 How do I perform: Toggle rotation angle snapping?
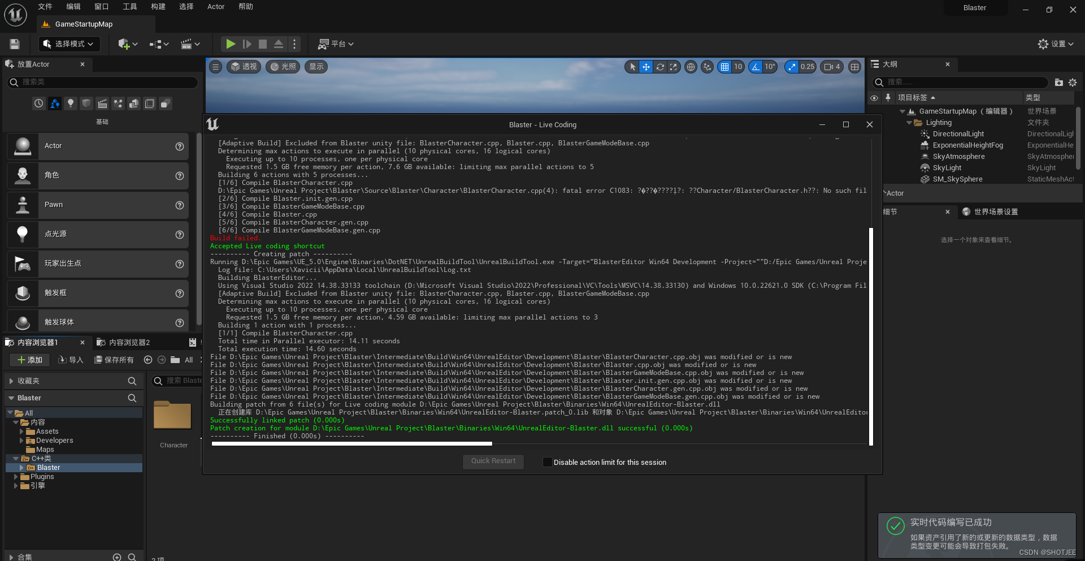(756, 67)
